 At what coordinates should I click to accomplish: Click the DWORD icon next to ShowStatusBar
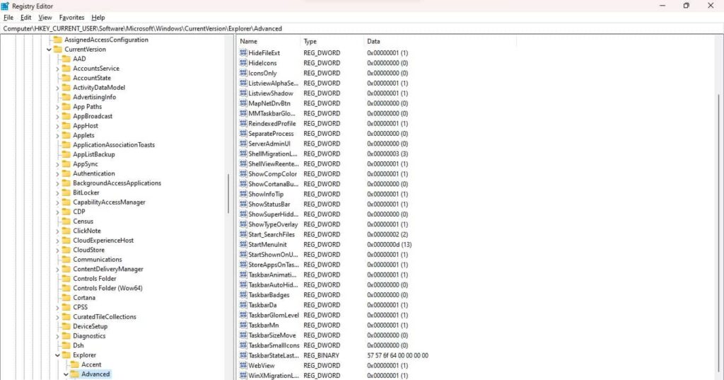click(x=243, y=205)
